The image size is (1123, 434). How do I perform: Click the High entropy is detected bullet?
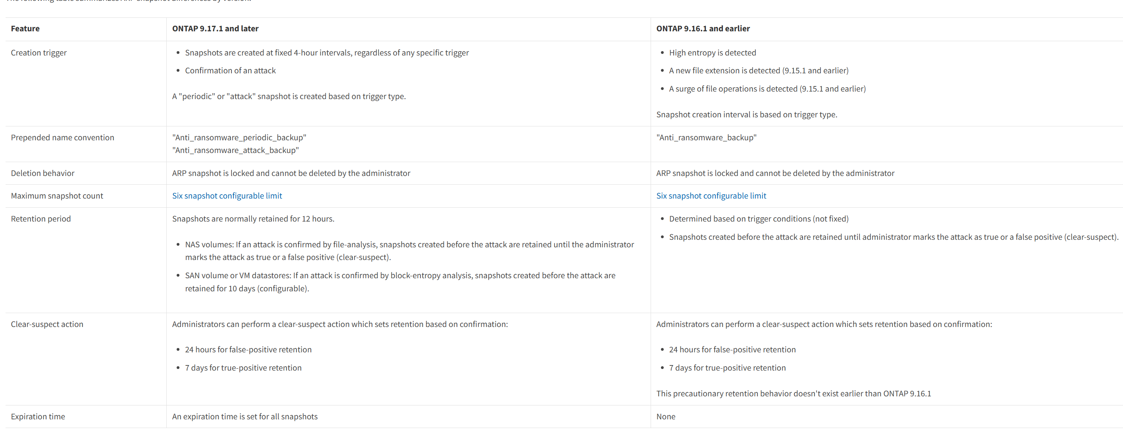(712, 53)
